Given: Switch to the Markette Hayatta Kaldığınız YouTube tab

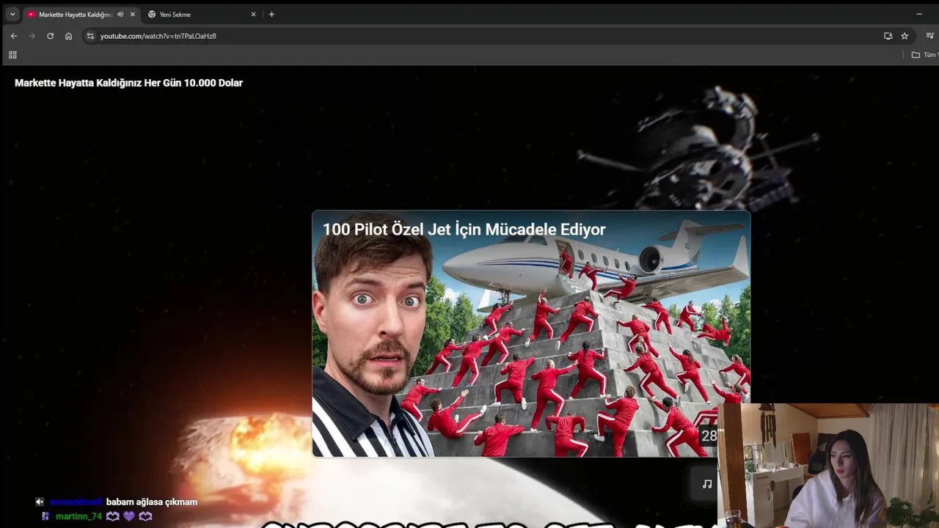Looking at the screenshot, I should tap(75, 14).
